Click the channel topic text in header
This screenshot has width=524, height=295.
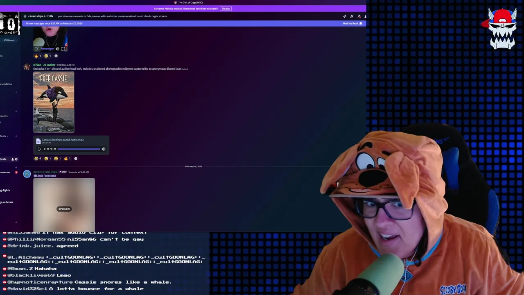tap(113, 16)
